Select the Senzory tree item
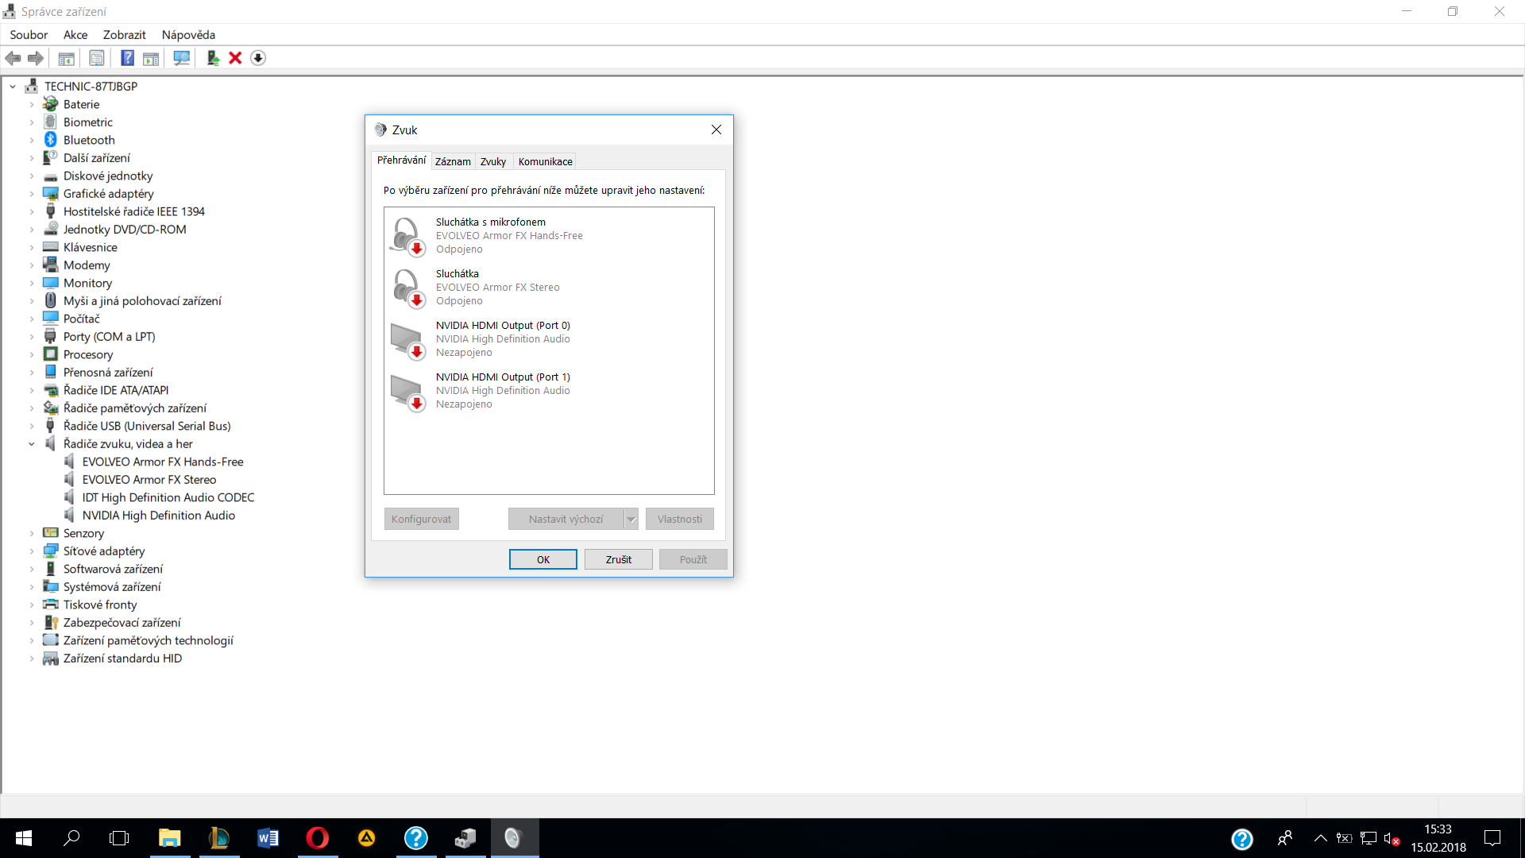The width and height of the screenshot is (1525, 858). pyautogui.click(x=83, y=533)
